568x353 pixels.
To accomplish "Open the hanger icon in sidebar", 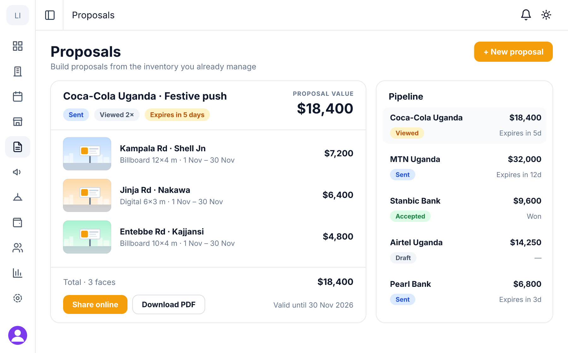I will coord(18,197).
